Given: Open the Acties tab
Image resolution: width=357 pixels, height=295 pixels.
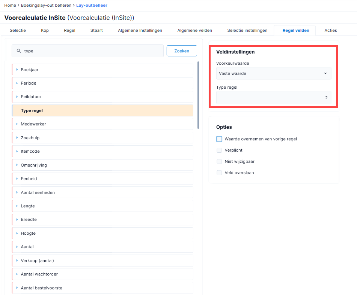Looking at the screenshot, I should tap(331, 30).
